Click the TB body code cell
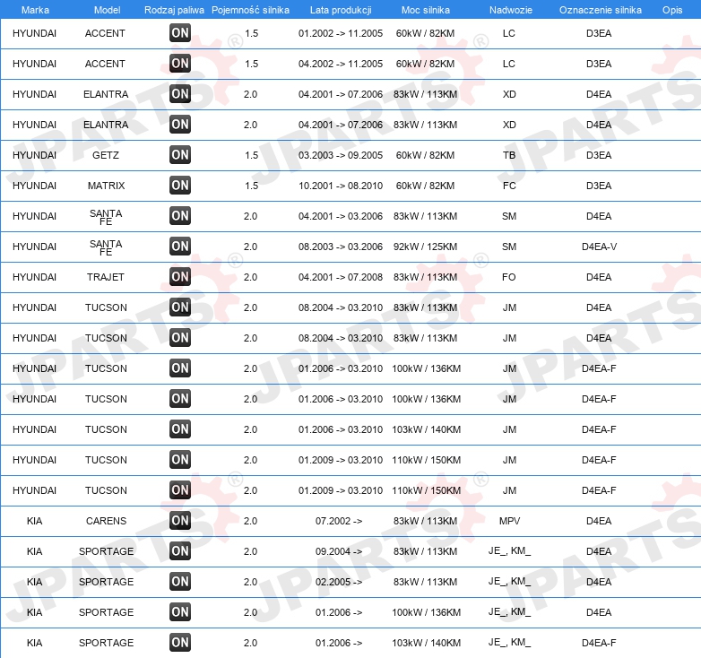 pyautogui.click(x=509, y=155)
